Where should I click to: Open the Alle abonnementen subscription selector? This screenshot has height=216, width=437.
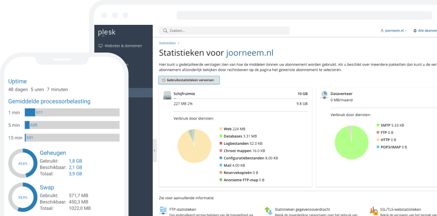click(427, 31)
